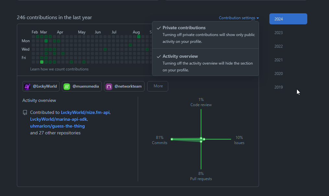Screen dimensions: 329x196
Task: Open the 2024 contributions year
Action: coord(288,19)
